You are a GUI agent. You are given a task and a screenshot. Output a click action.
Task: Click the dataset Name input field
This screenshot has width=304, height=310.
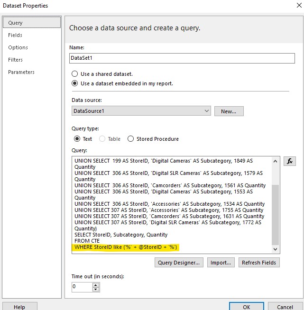click(x=182, y=58)
